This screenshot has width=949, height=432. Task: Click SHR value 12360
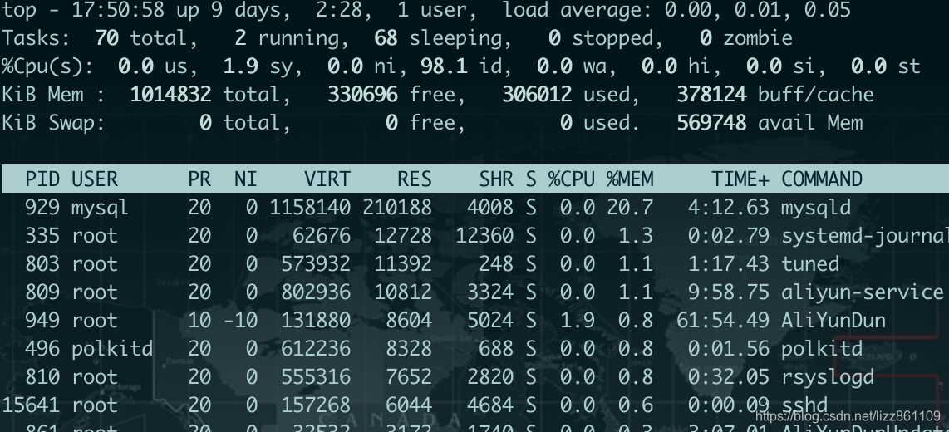(484, 236)
